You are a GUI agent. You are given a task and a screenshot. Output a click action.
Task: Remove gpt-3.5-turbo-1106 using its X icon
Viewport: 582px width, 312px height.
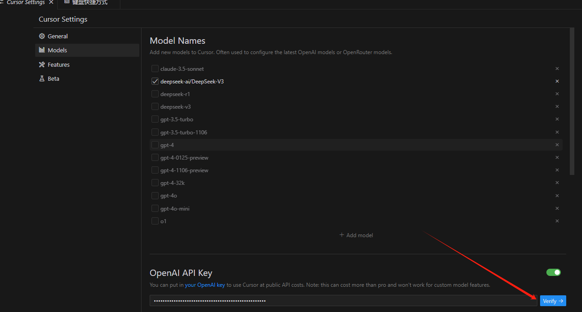click(557, 133)
